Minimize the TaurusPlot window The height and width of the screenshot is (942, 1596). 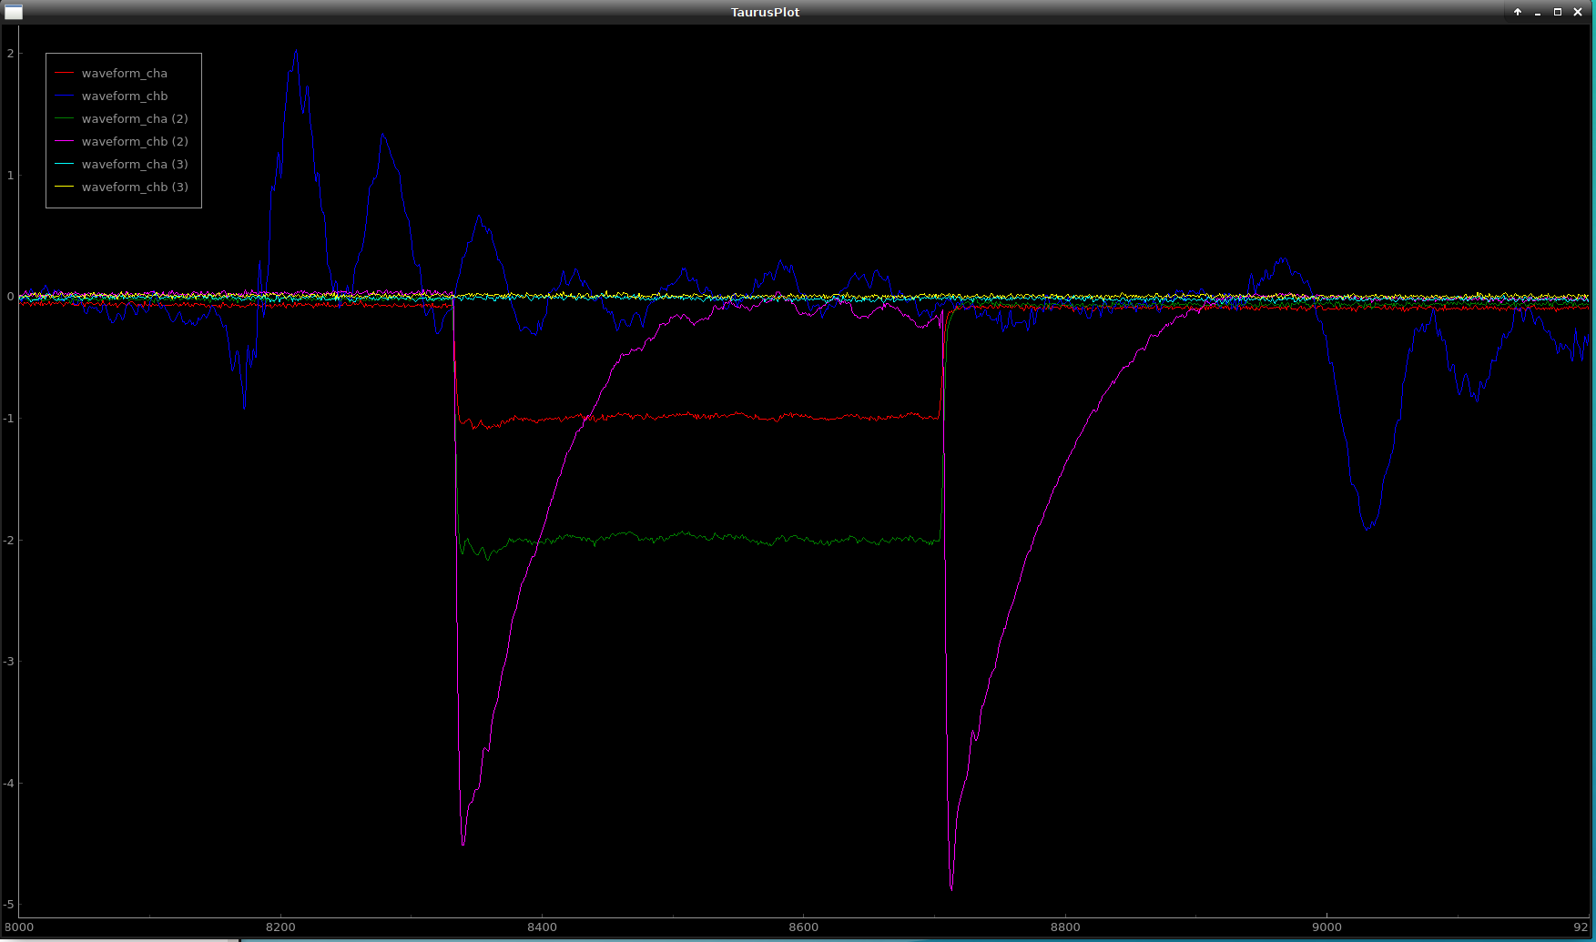click(x=1538, y=12)
